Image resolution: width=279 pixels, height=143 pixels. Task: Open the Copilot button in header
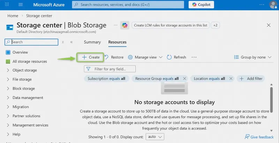tap(201, 5)
